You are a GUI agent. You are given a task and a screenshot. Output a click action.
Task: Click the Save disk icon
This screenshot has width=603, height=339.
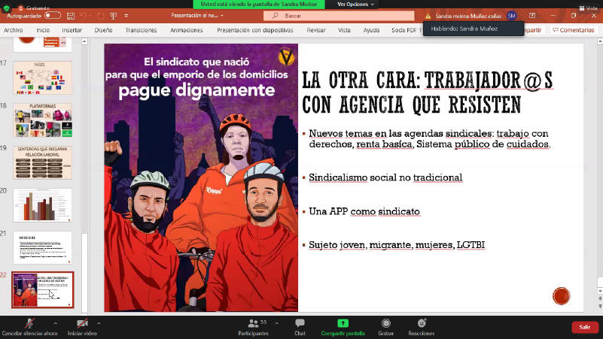70,16
